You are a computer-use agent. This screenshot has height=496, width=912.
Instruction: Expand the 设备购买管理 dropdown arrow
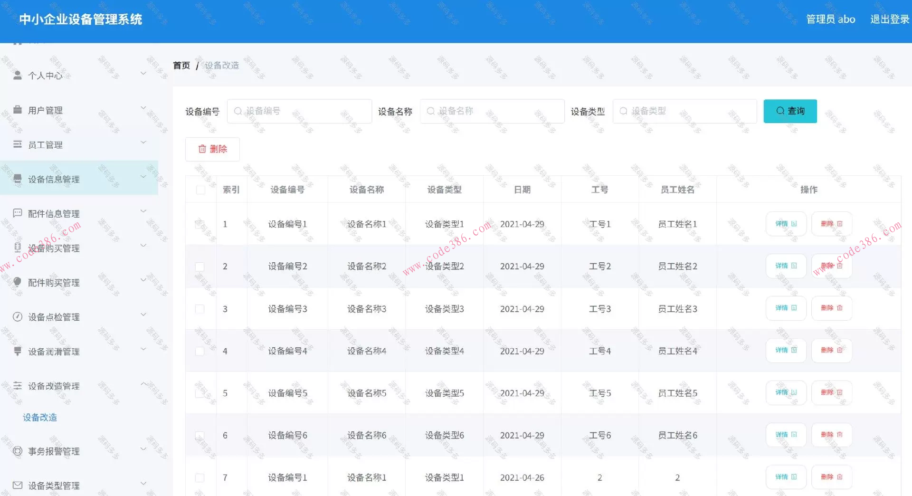143,245
